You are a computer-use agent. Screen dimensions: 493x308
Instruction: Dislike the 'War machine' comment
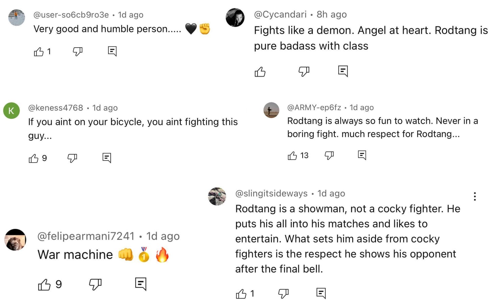coord(96,284)
